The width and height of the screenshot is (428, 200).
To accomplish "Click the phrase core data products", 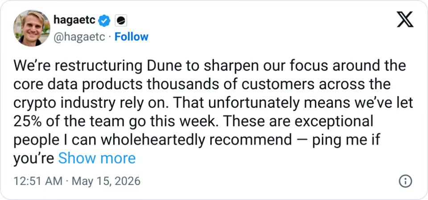I will pyautogui.click(x=78, y=85).
